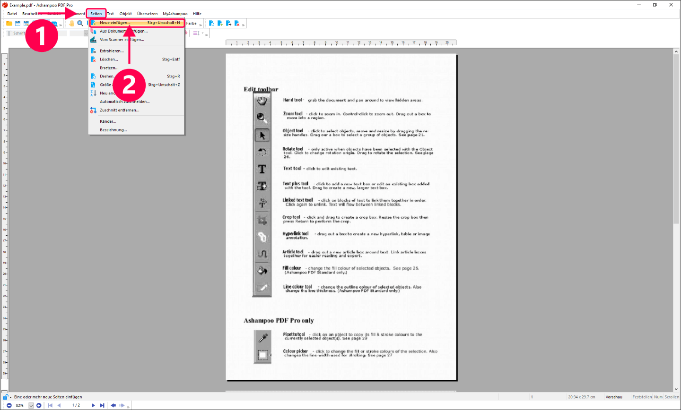Screen dimensions: 681x410
Task: Click the 'Scrollen' status bar indicator
Action: (x=672, y=397)
